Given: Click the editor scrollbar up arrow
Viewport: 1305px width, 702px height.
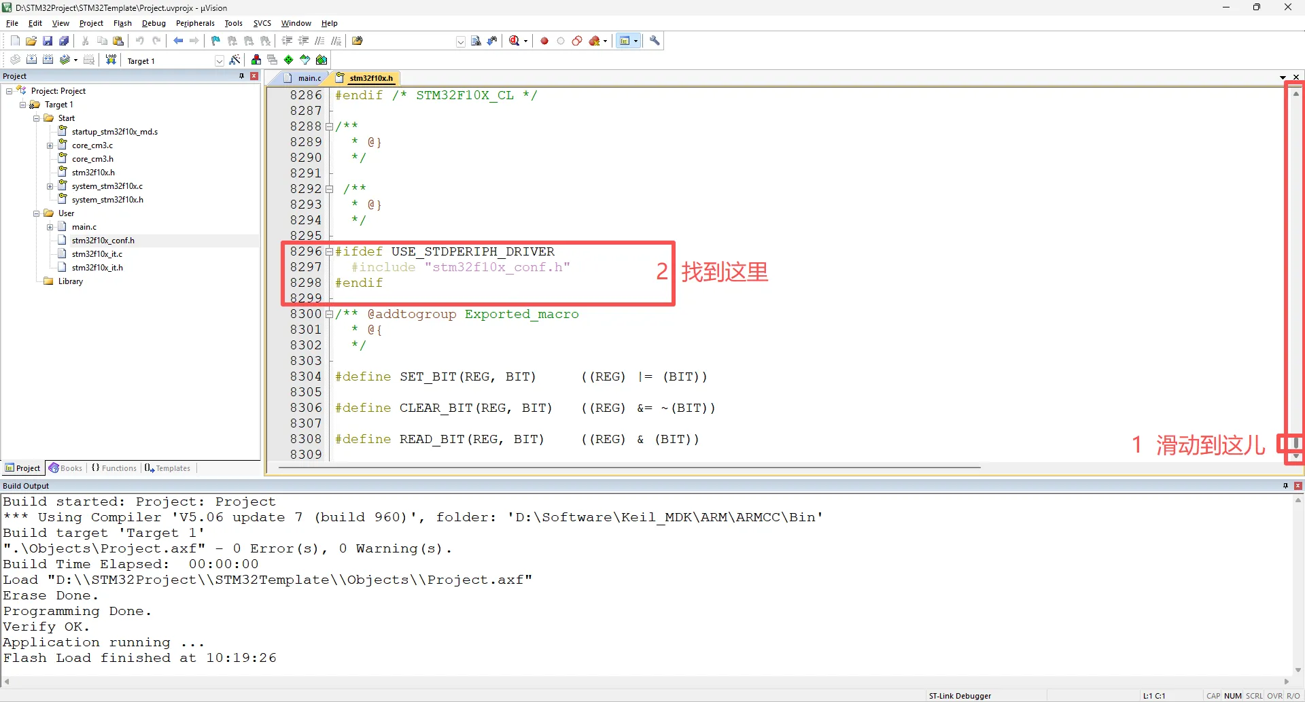Looking at the screenshot, I should (1296, 94).
